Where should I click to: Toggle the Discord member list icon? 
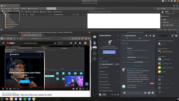[154, 36]
